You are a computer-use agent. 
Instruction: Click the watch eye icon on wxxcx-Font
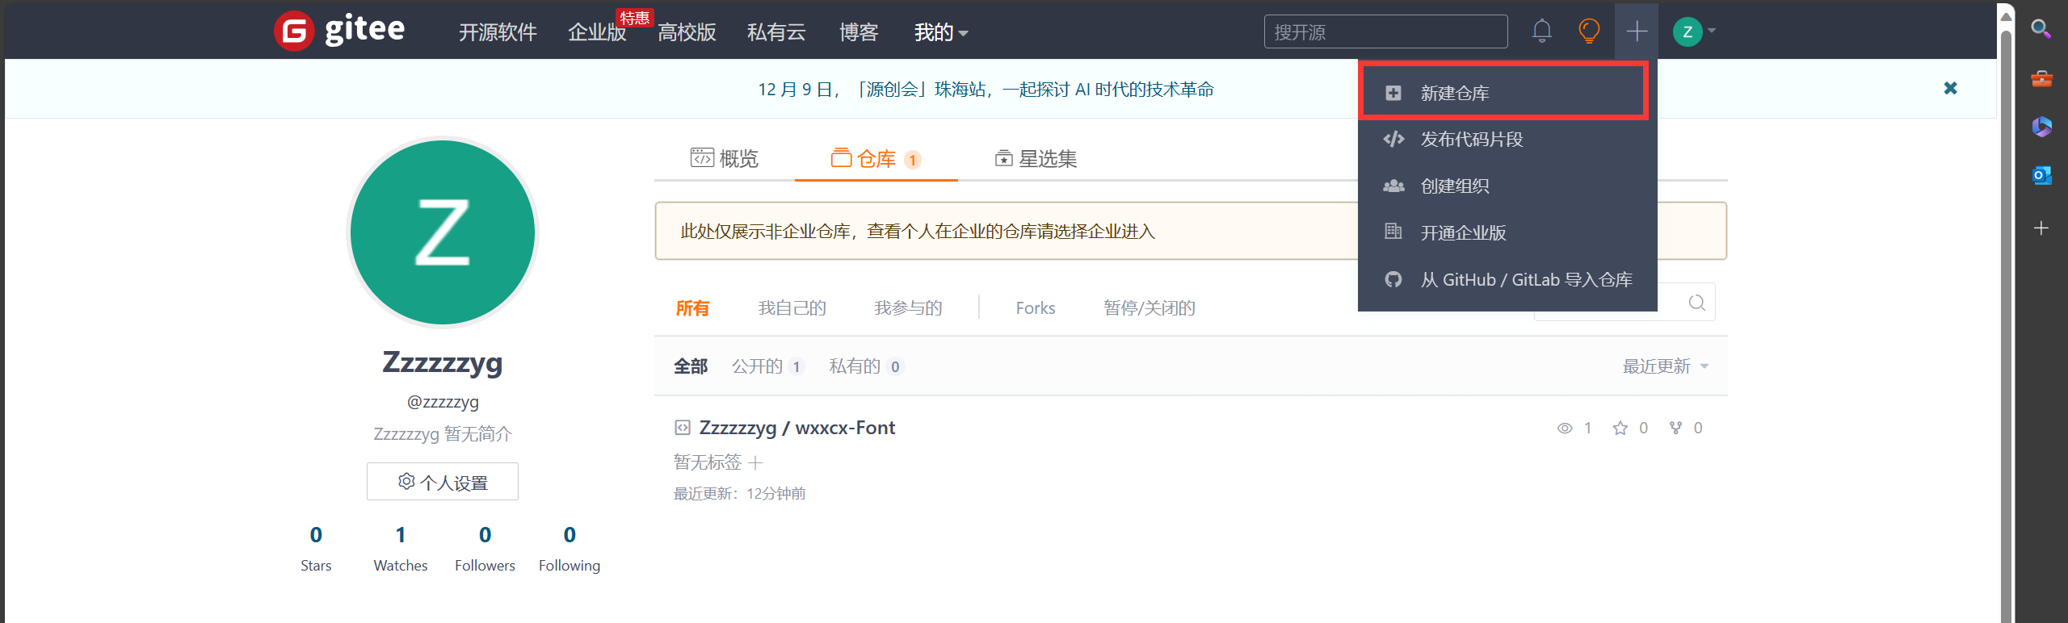tap(1565, 428)
